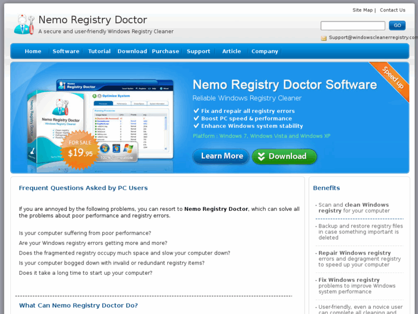The width and height of the screenshot is (418, 314).
Task: Click the GO search button
Action: click(397, 25)
